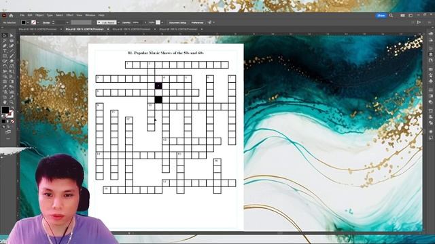Image resolution: width=435 pixels, height=244 pixels.
Task: Set paint mode to Gradient below swatches
Action: point(7,121)
